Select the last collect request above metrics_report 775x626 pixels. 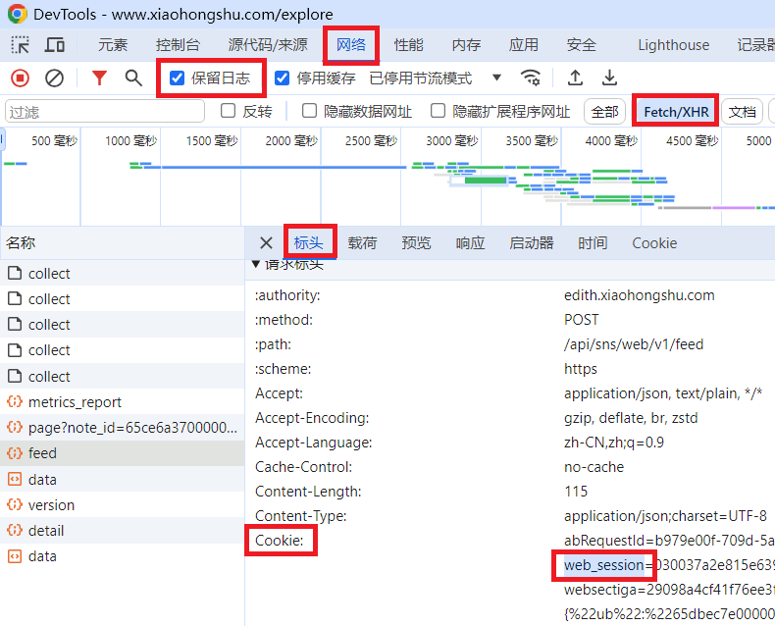click(122, 377)
